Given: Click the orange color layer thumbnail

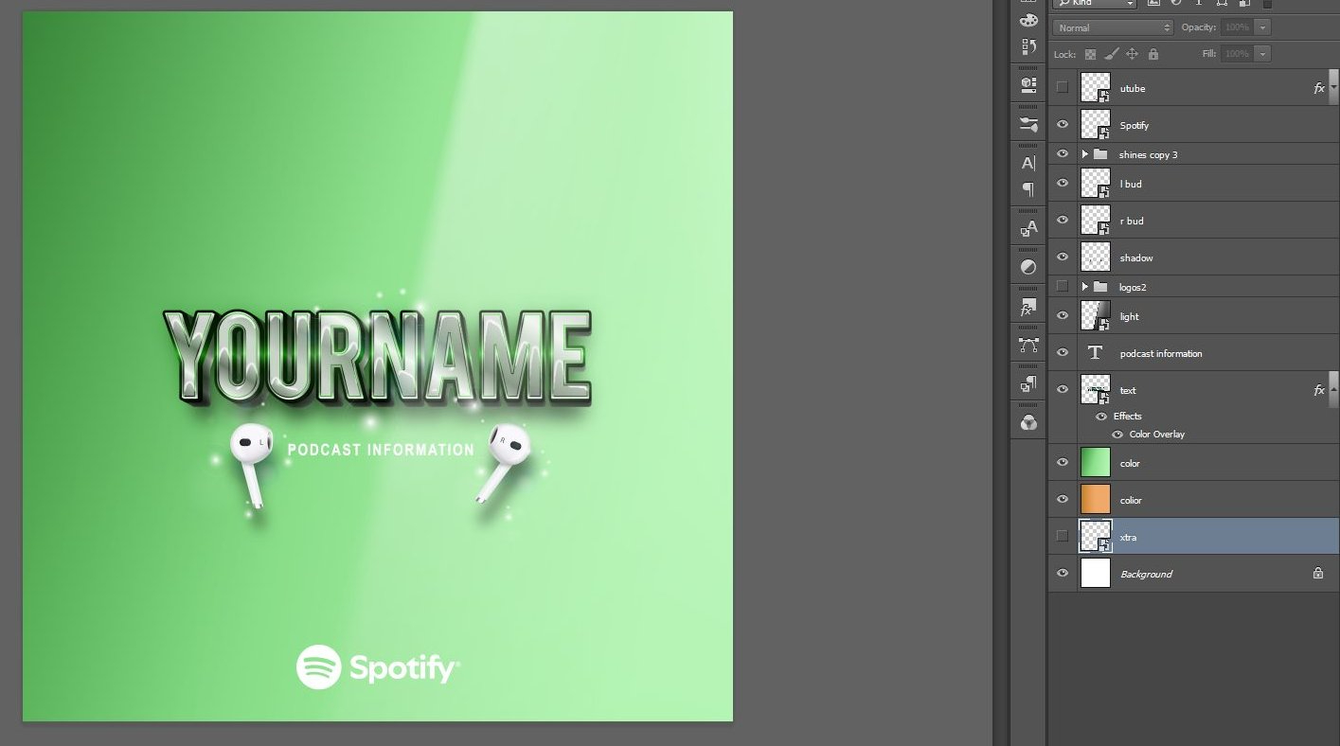Looking at the screenshot, I should [x=1095, y=500].
